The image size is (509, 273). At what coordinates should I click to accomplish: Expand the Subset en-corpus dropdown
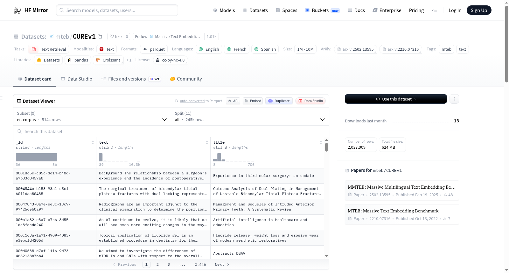[x=92, y=116]
